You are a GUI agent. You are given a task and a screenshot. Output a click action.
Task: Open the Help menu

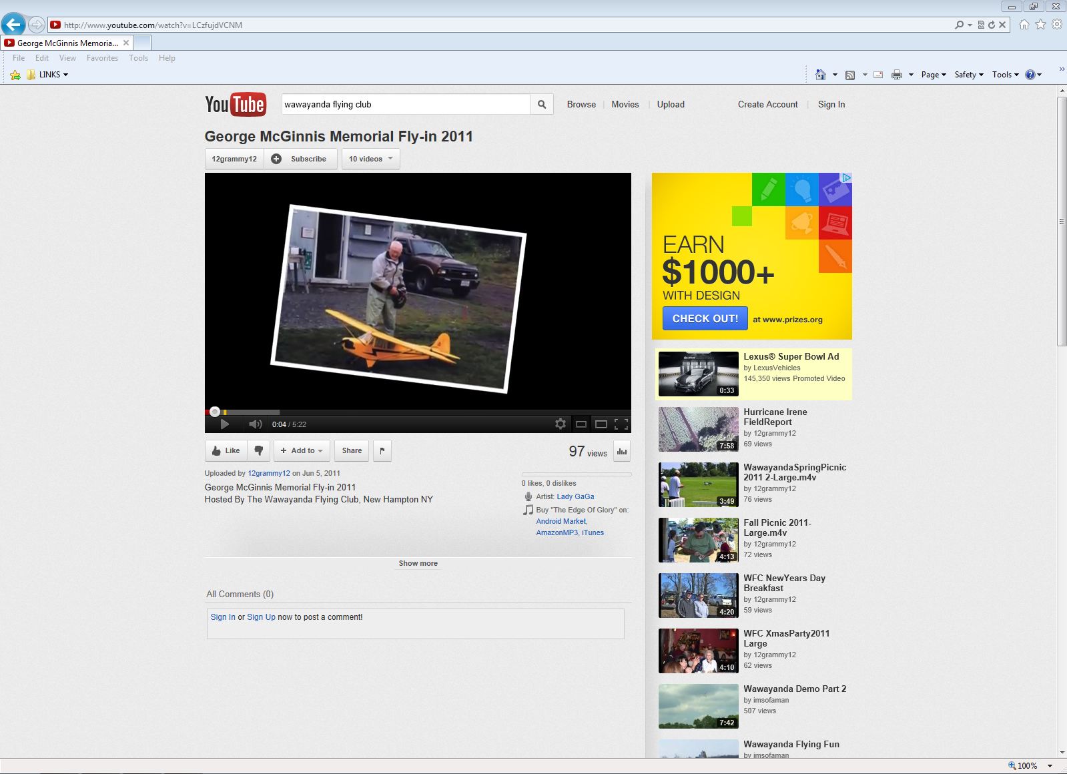coord(167,58)
